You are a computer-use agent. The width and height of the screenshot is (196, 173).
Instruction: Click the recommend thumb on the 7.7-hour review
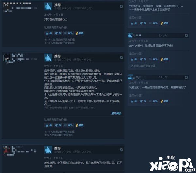pyautogui.click(x=48, y=57)
